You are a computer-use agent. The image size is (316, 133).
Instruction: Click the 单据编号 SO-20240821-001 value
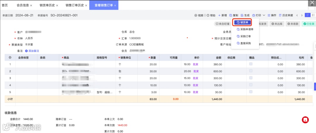click(64, 15)
